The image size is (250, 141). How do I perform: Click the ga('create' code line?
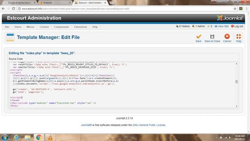point(44,89)
